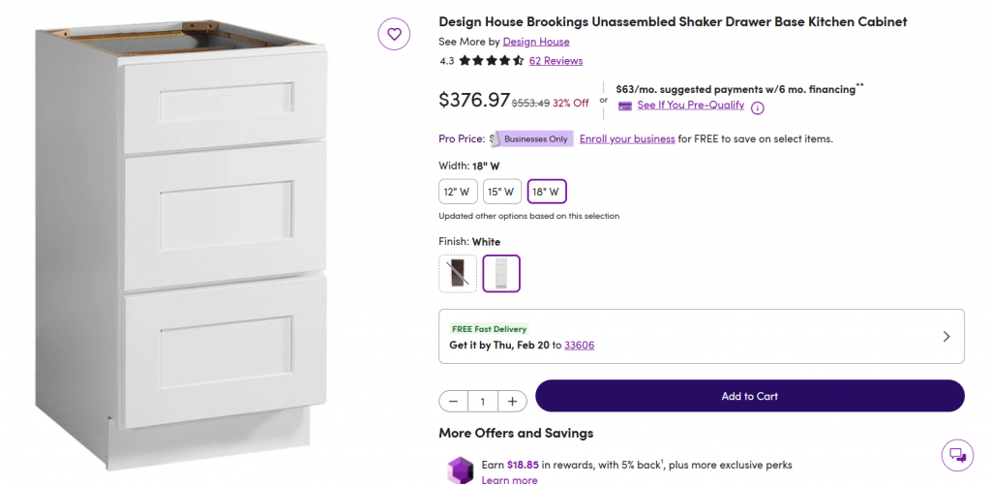
Task: Expand the Free Fast Delivery details chevron
Action: point(946,337)
